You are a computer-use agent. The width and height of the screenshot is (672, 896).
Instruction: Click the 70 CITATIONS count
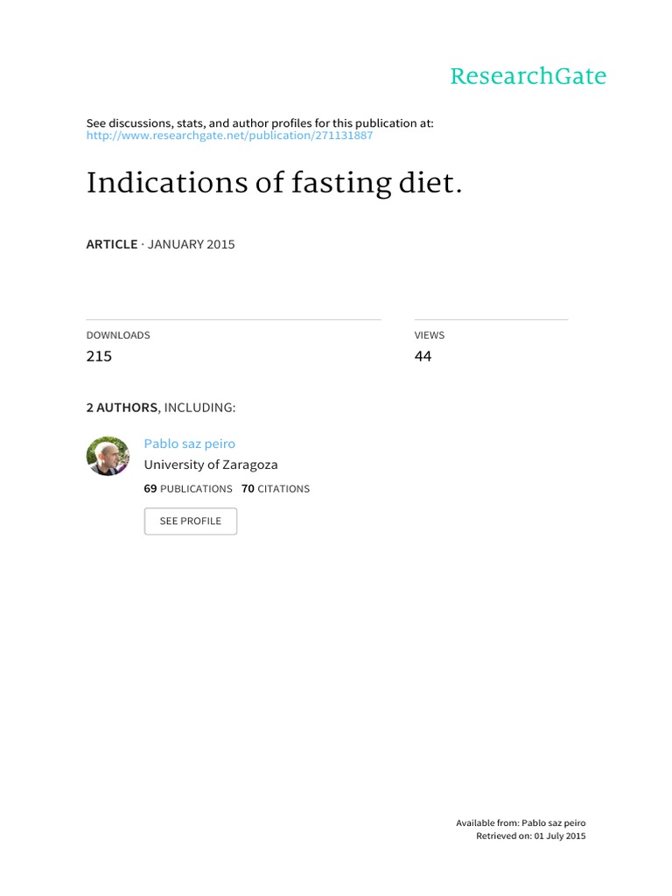(x=276, y=489)
